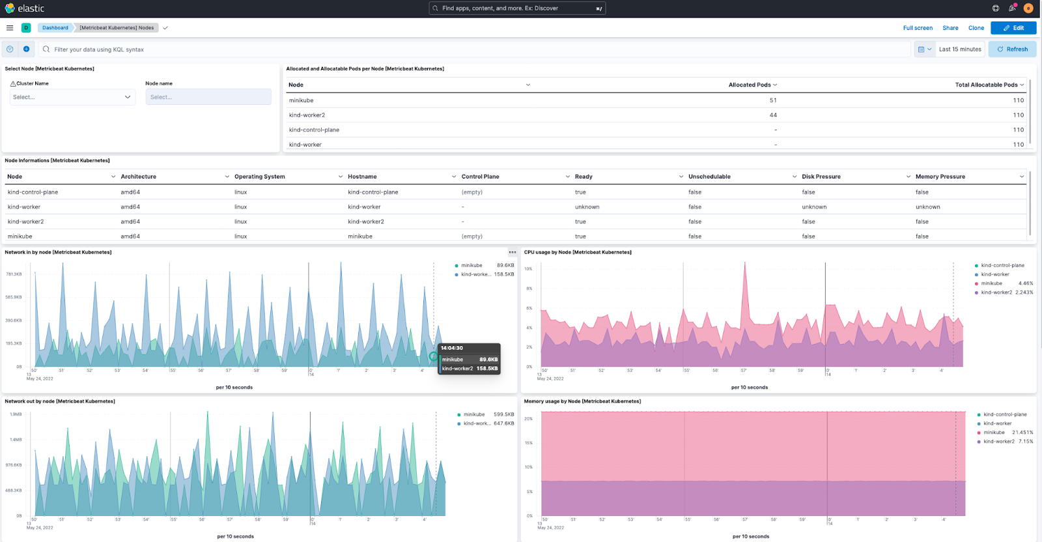
Task: Toggle kind-worker in CPU usage legend
Action: click(995, 274)
